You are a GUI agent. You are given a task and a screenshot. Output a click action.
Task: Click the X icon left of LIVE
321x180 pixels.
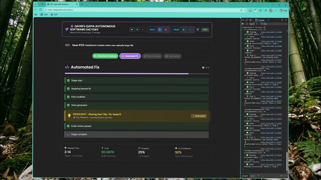point(198,29)
